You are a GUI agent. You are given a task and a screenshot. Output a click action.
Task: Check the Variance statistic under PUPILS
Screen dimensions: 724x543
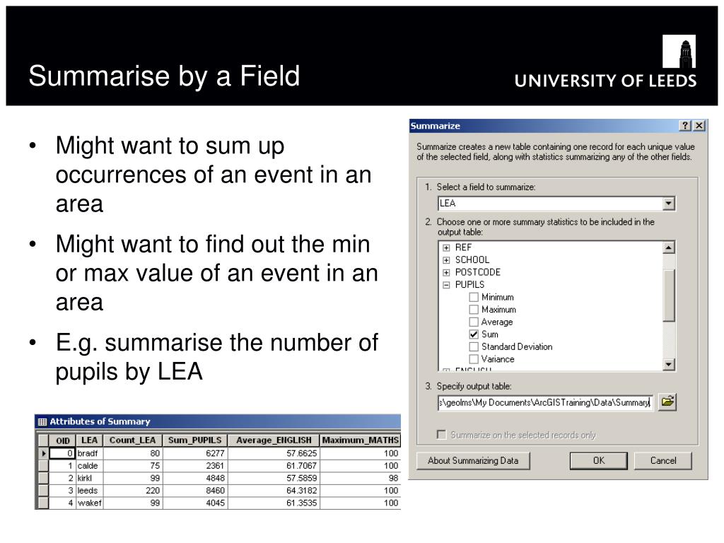coord(474,358)
